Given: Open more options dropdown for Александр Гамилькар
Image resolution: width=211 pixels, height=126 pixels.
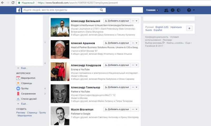Looking at the screenshot, I should tap(135, 87).
